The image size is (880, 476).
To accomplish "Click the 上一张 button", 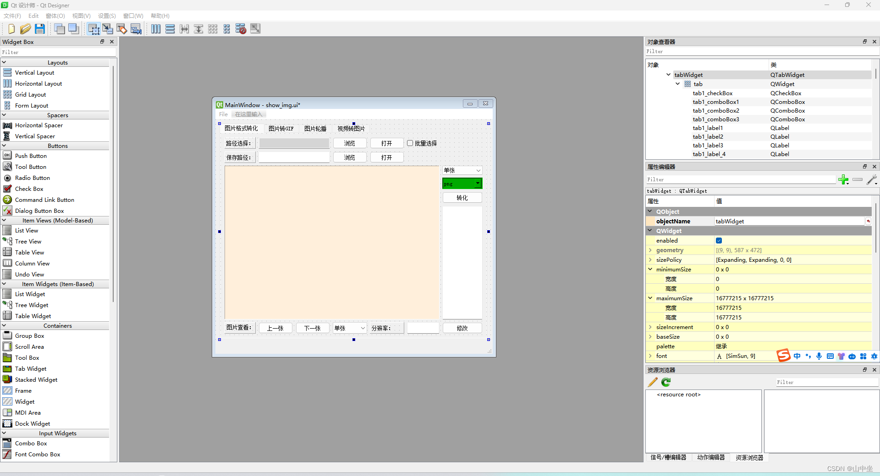I will tap(275, 328).
